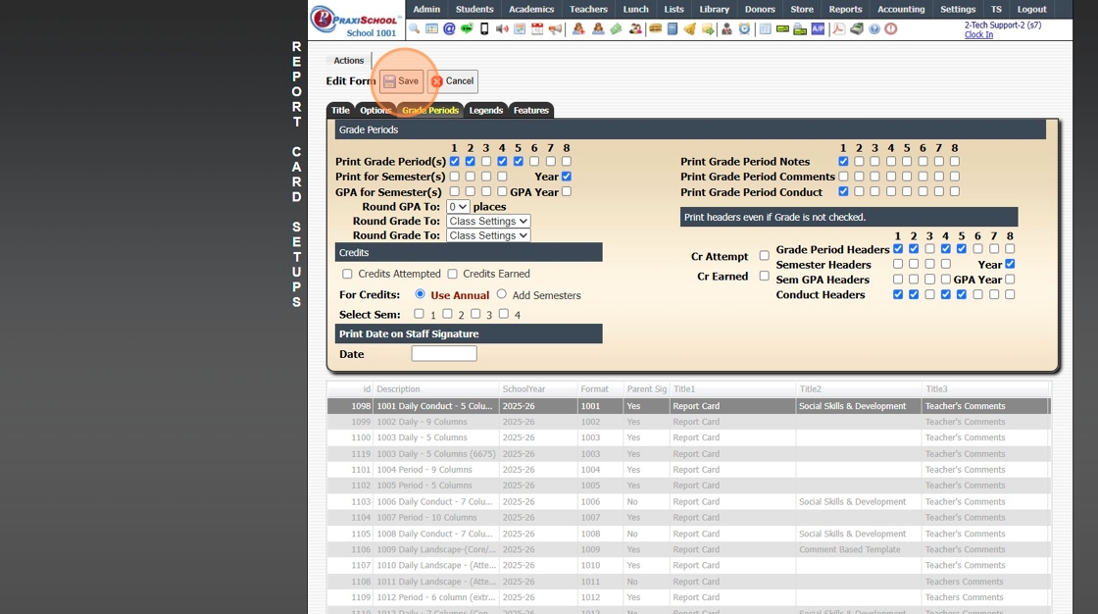Viewport: 1098px width, 614px height.
Task: Open the Round GPA To places dropdown
Action: [458, 207]
